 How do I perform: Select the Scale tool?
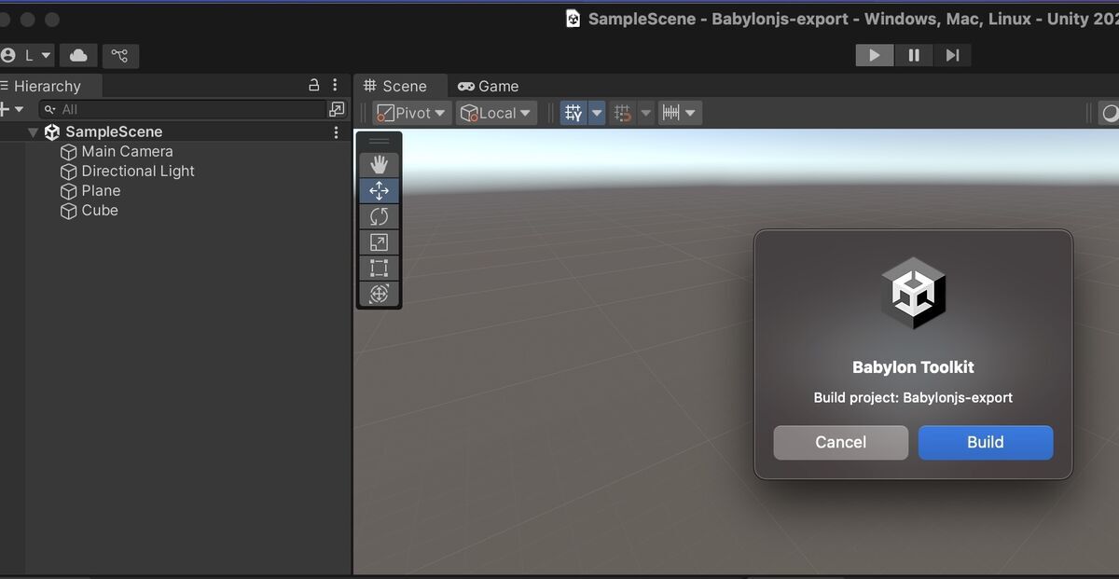pos(379,242)
